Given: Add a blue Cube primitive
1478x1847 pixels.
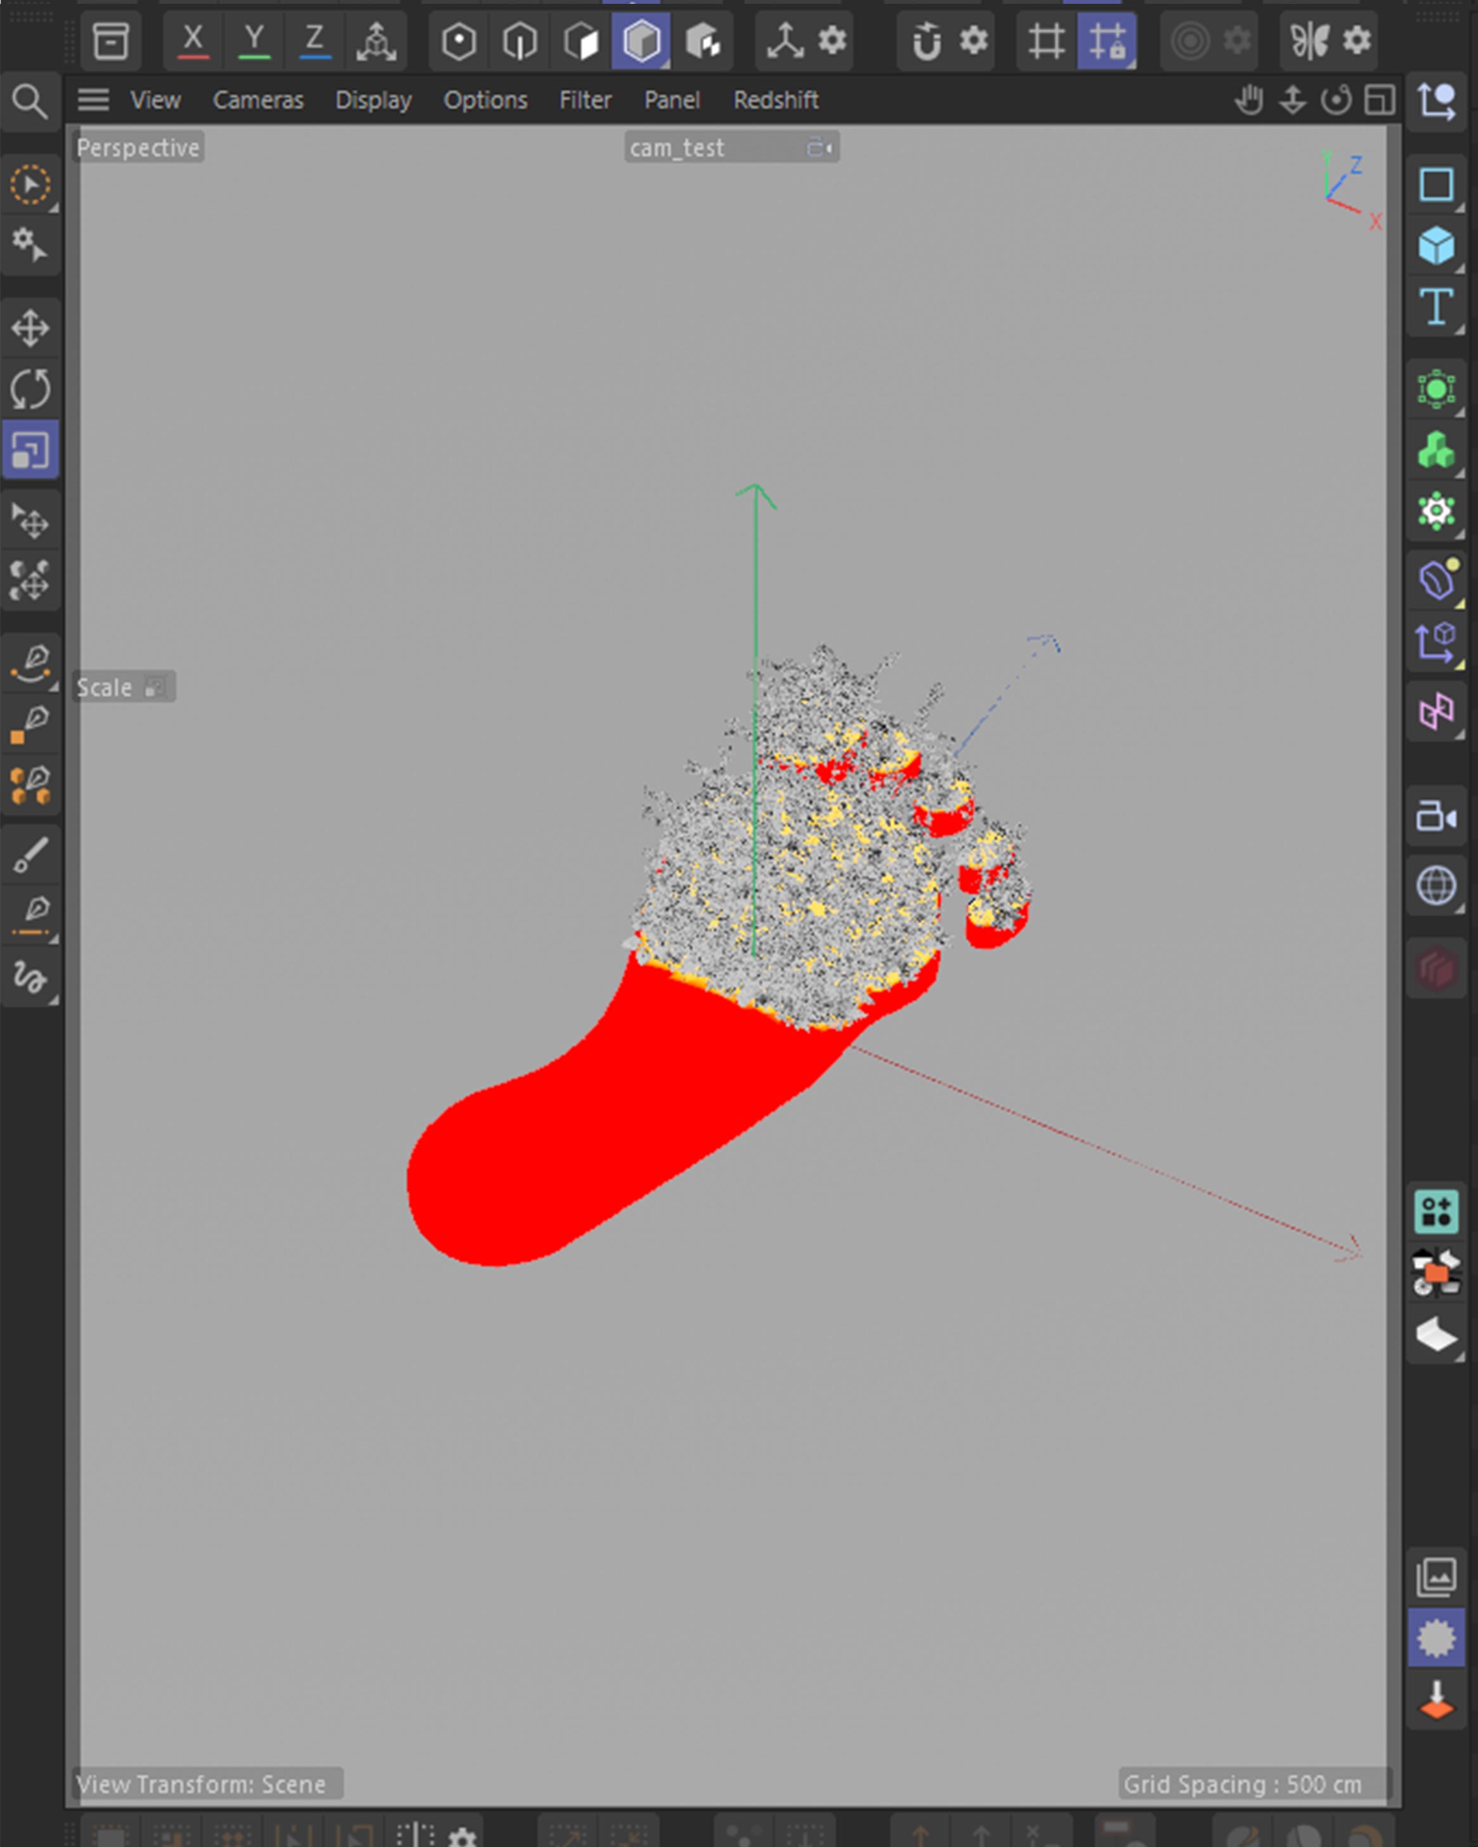Looking at the screenshot, I should tap(1437, 246).
